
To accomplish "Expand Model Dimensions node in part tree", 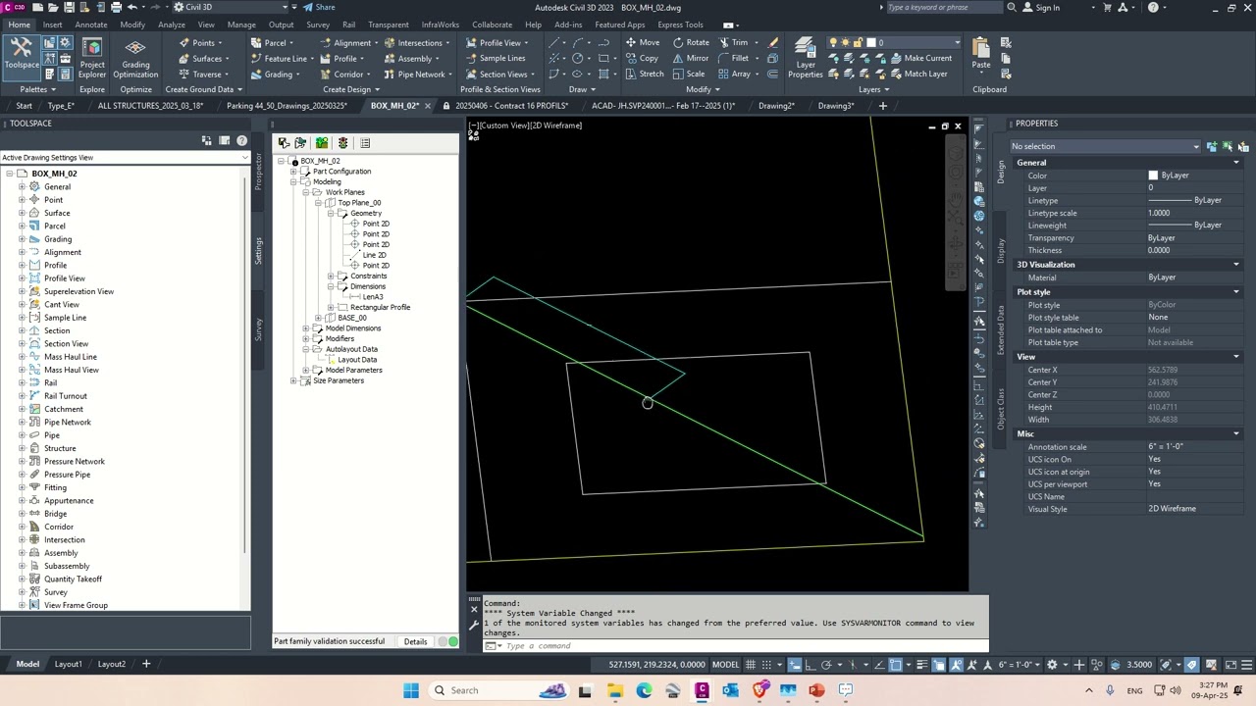I will 305,328.
